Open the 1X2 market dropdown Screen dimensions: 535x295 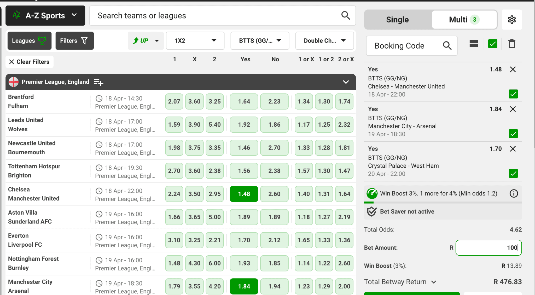[x=195, y=41]
